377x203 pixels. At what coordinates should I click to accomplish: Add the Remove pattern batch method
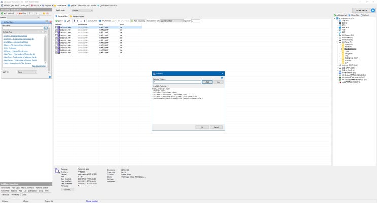click(42, 188)
